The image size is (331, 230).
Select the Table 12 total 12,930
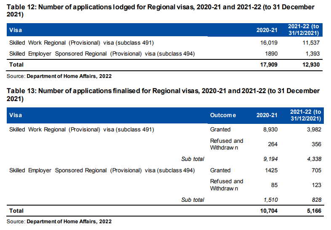tap(310, 65)
